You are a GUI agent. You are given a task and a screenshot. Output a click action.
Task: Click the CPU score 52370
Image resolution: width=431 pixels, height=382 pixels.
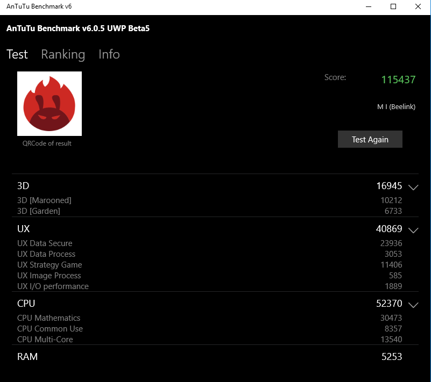point(389,303)
